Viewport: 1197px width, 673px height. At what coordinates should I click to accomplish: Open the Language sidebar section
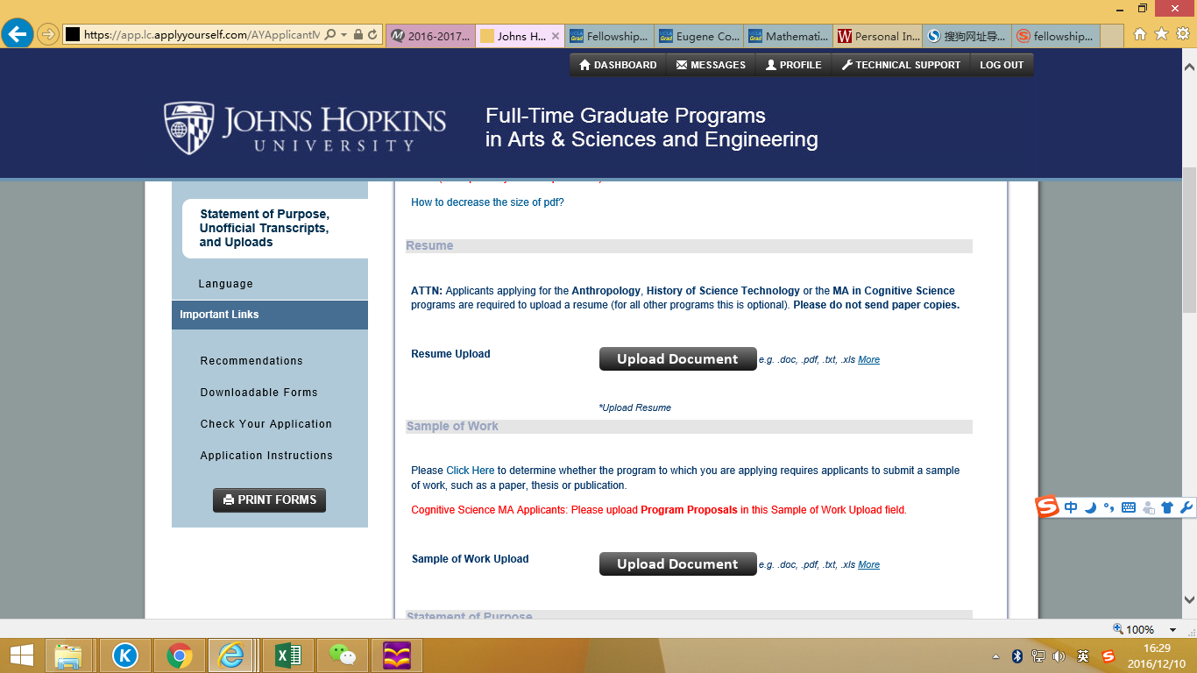click(225, 284)
